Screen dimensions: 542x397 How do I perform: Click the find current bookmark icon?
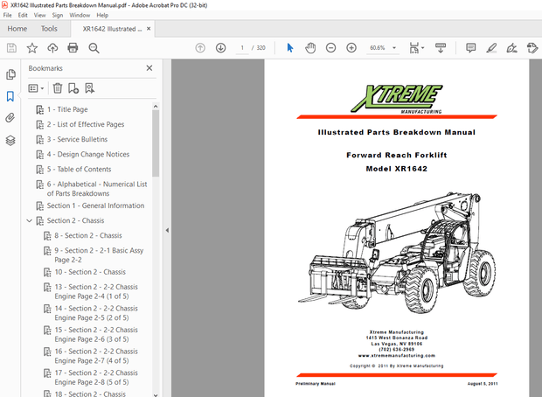pyautogui.click(x=89, y=88)
